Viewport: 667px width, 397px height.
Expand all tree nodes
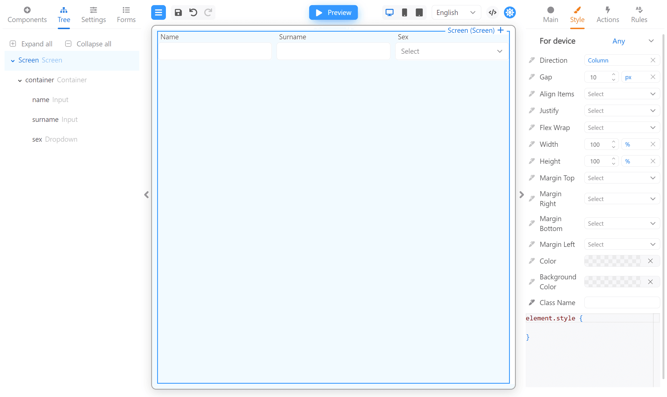click(x=31, y=44)
